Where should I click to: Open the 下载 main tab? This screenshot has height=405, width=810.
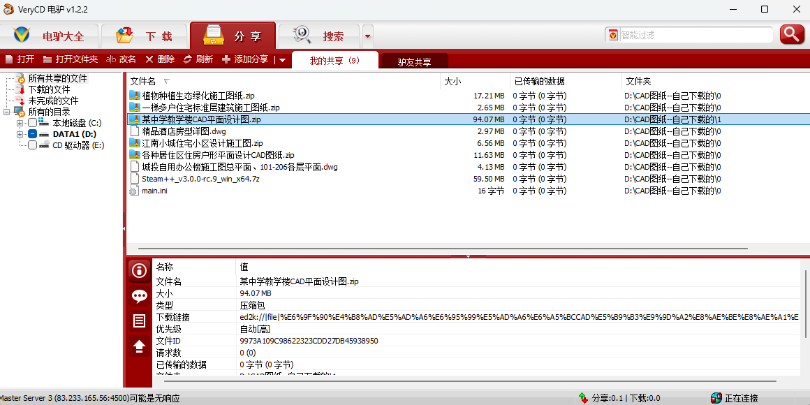pyautogui.click(x=145, y=36)
